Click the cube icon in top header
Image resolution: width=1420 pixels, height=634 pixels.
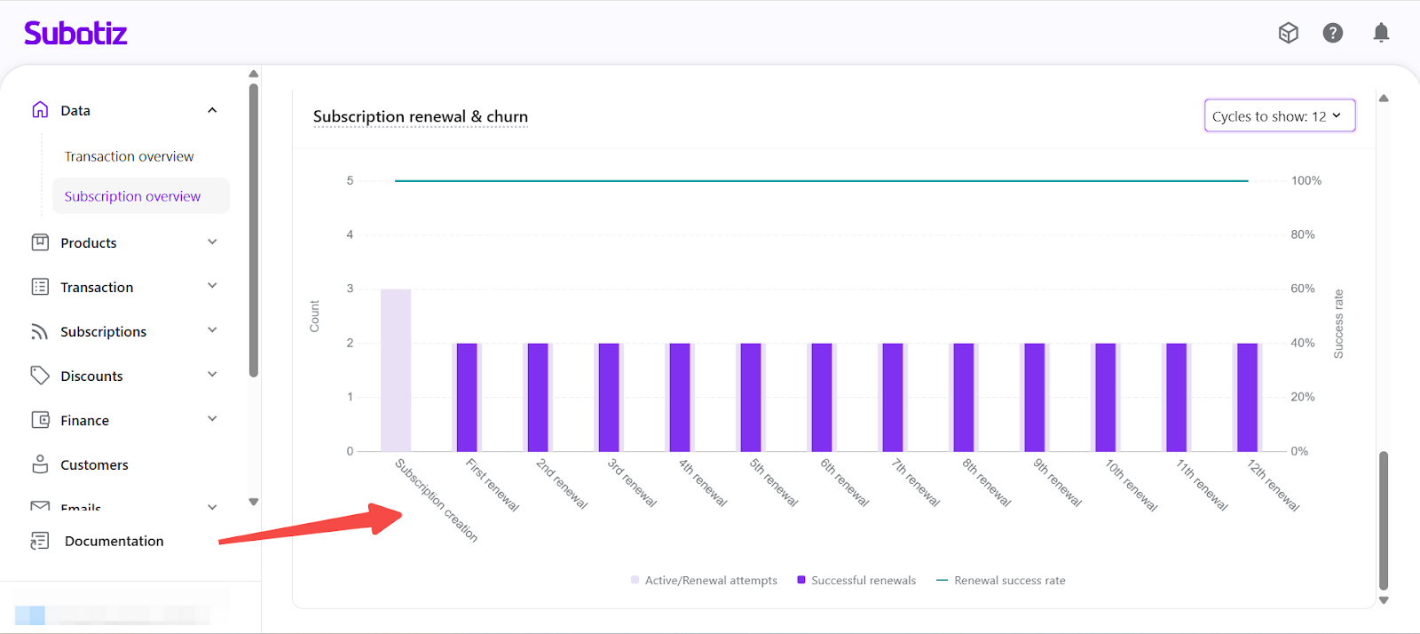(x=1288, y=33)
